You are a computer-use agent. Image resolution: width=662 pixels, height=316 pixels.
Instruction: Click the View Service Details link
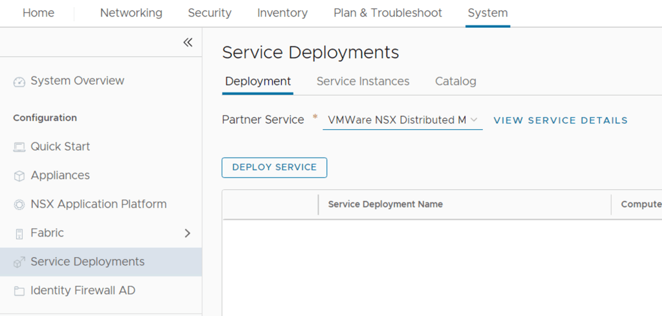point(561,120)
